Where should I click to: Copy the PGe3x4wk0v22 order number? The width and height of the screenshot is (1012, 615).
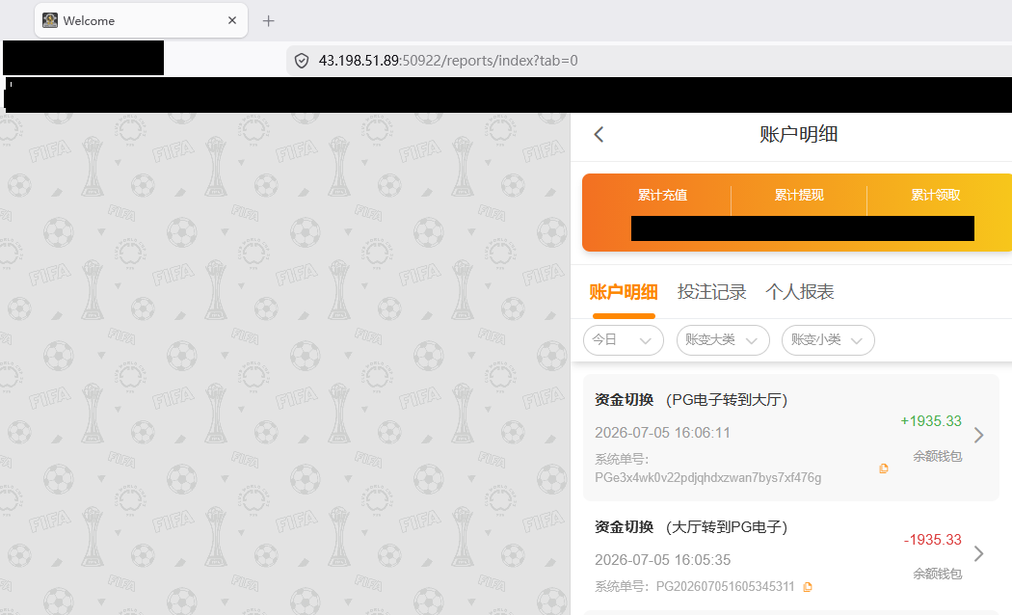(884, 468)
